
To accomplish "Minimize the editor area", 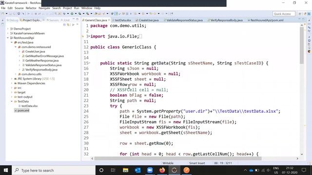I will coord(299,19).
